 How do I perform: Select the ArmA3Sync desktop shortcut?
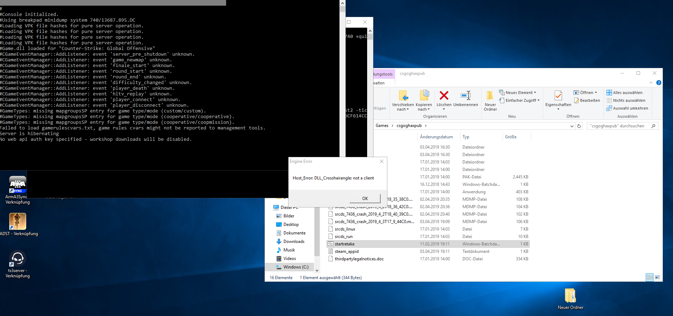click(x=18, y=190)
